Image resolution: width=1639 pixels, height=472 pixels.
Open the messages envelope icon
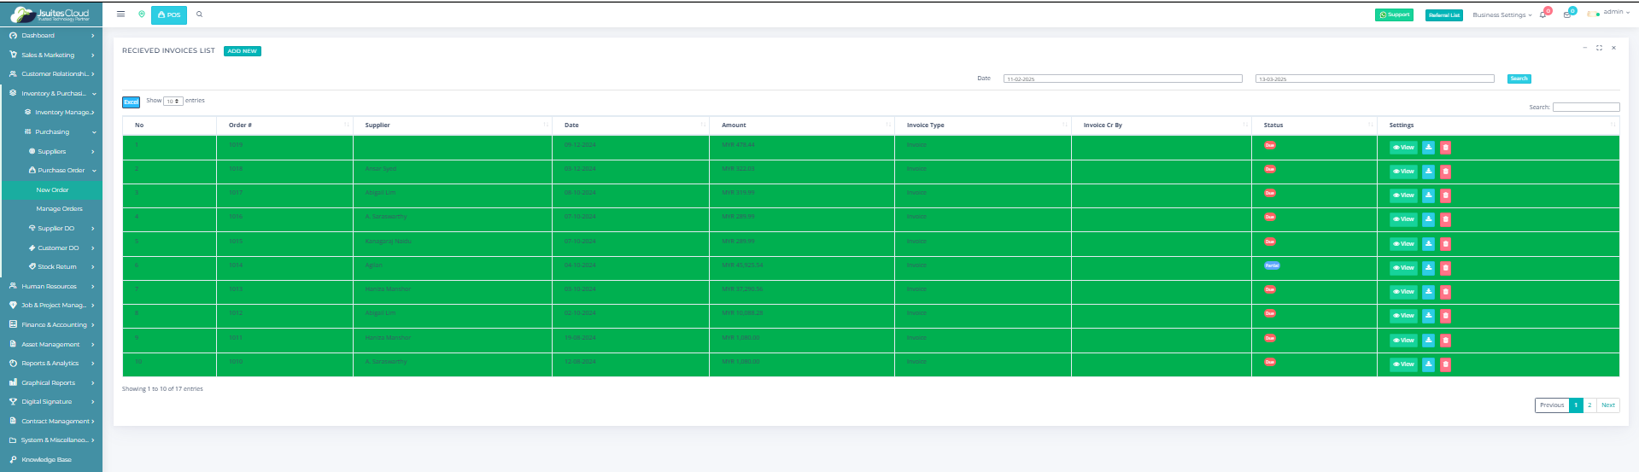pyautogui.click(x=1567, y=15)
